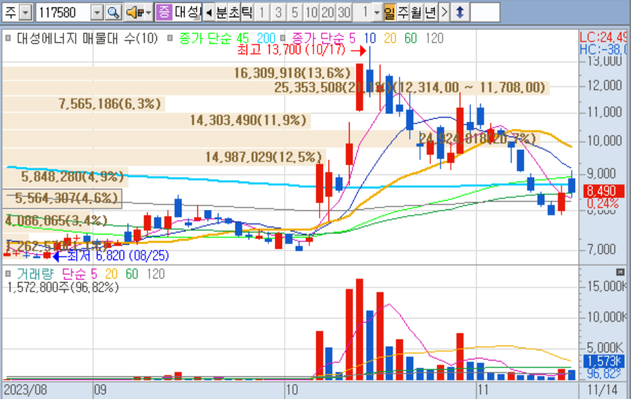Click the 1,572,800주(96.82%) volume value
The image size is (631, 399).
point(64,288)
